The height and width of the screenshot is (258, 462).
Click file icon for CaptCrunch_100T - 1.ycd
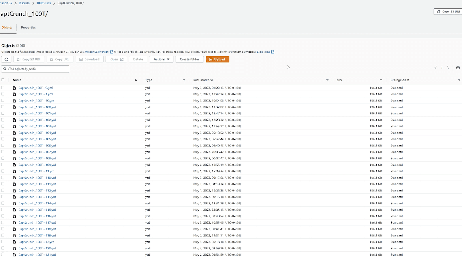(x=15, y=94)
